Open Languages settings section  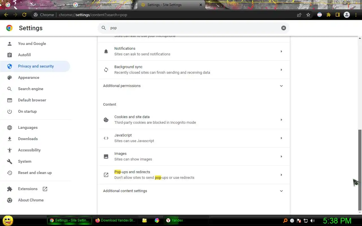click(35, 127)
